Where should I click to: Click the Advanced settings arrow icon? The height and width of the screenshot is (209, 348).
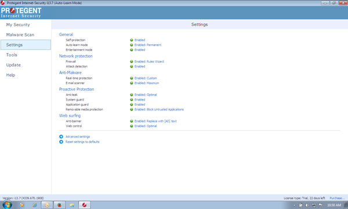click(61, 136)
